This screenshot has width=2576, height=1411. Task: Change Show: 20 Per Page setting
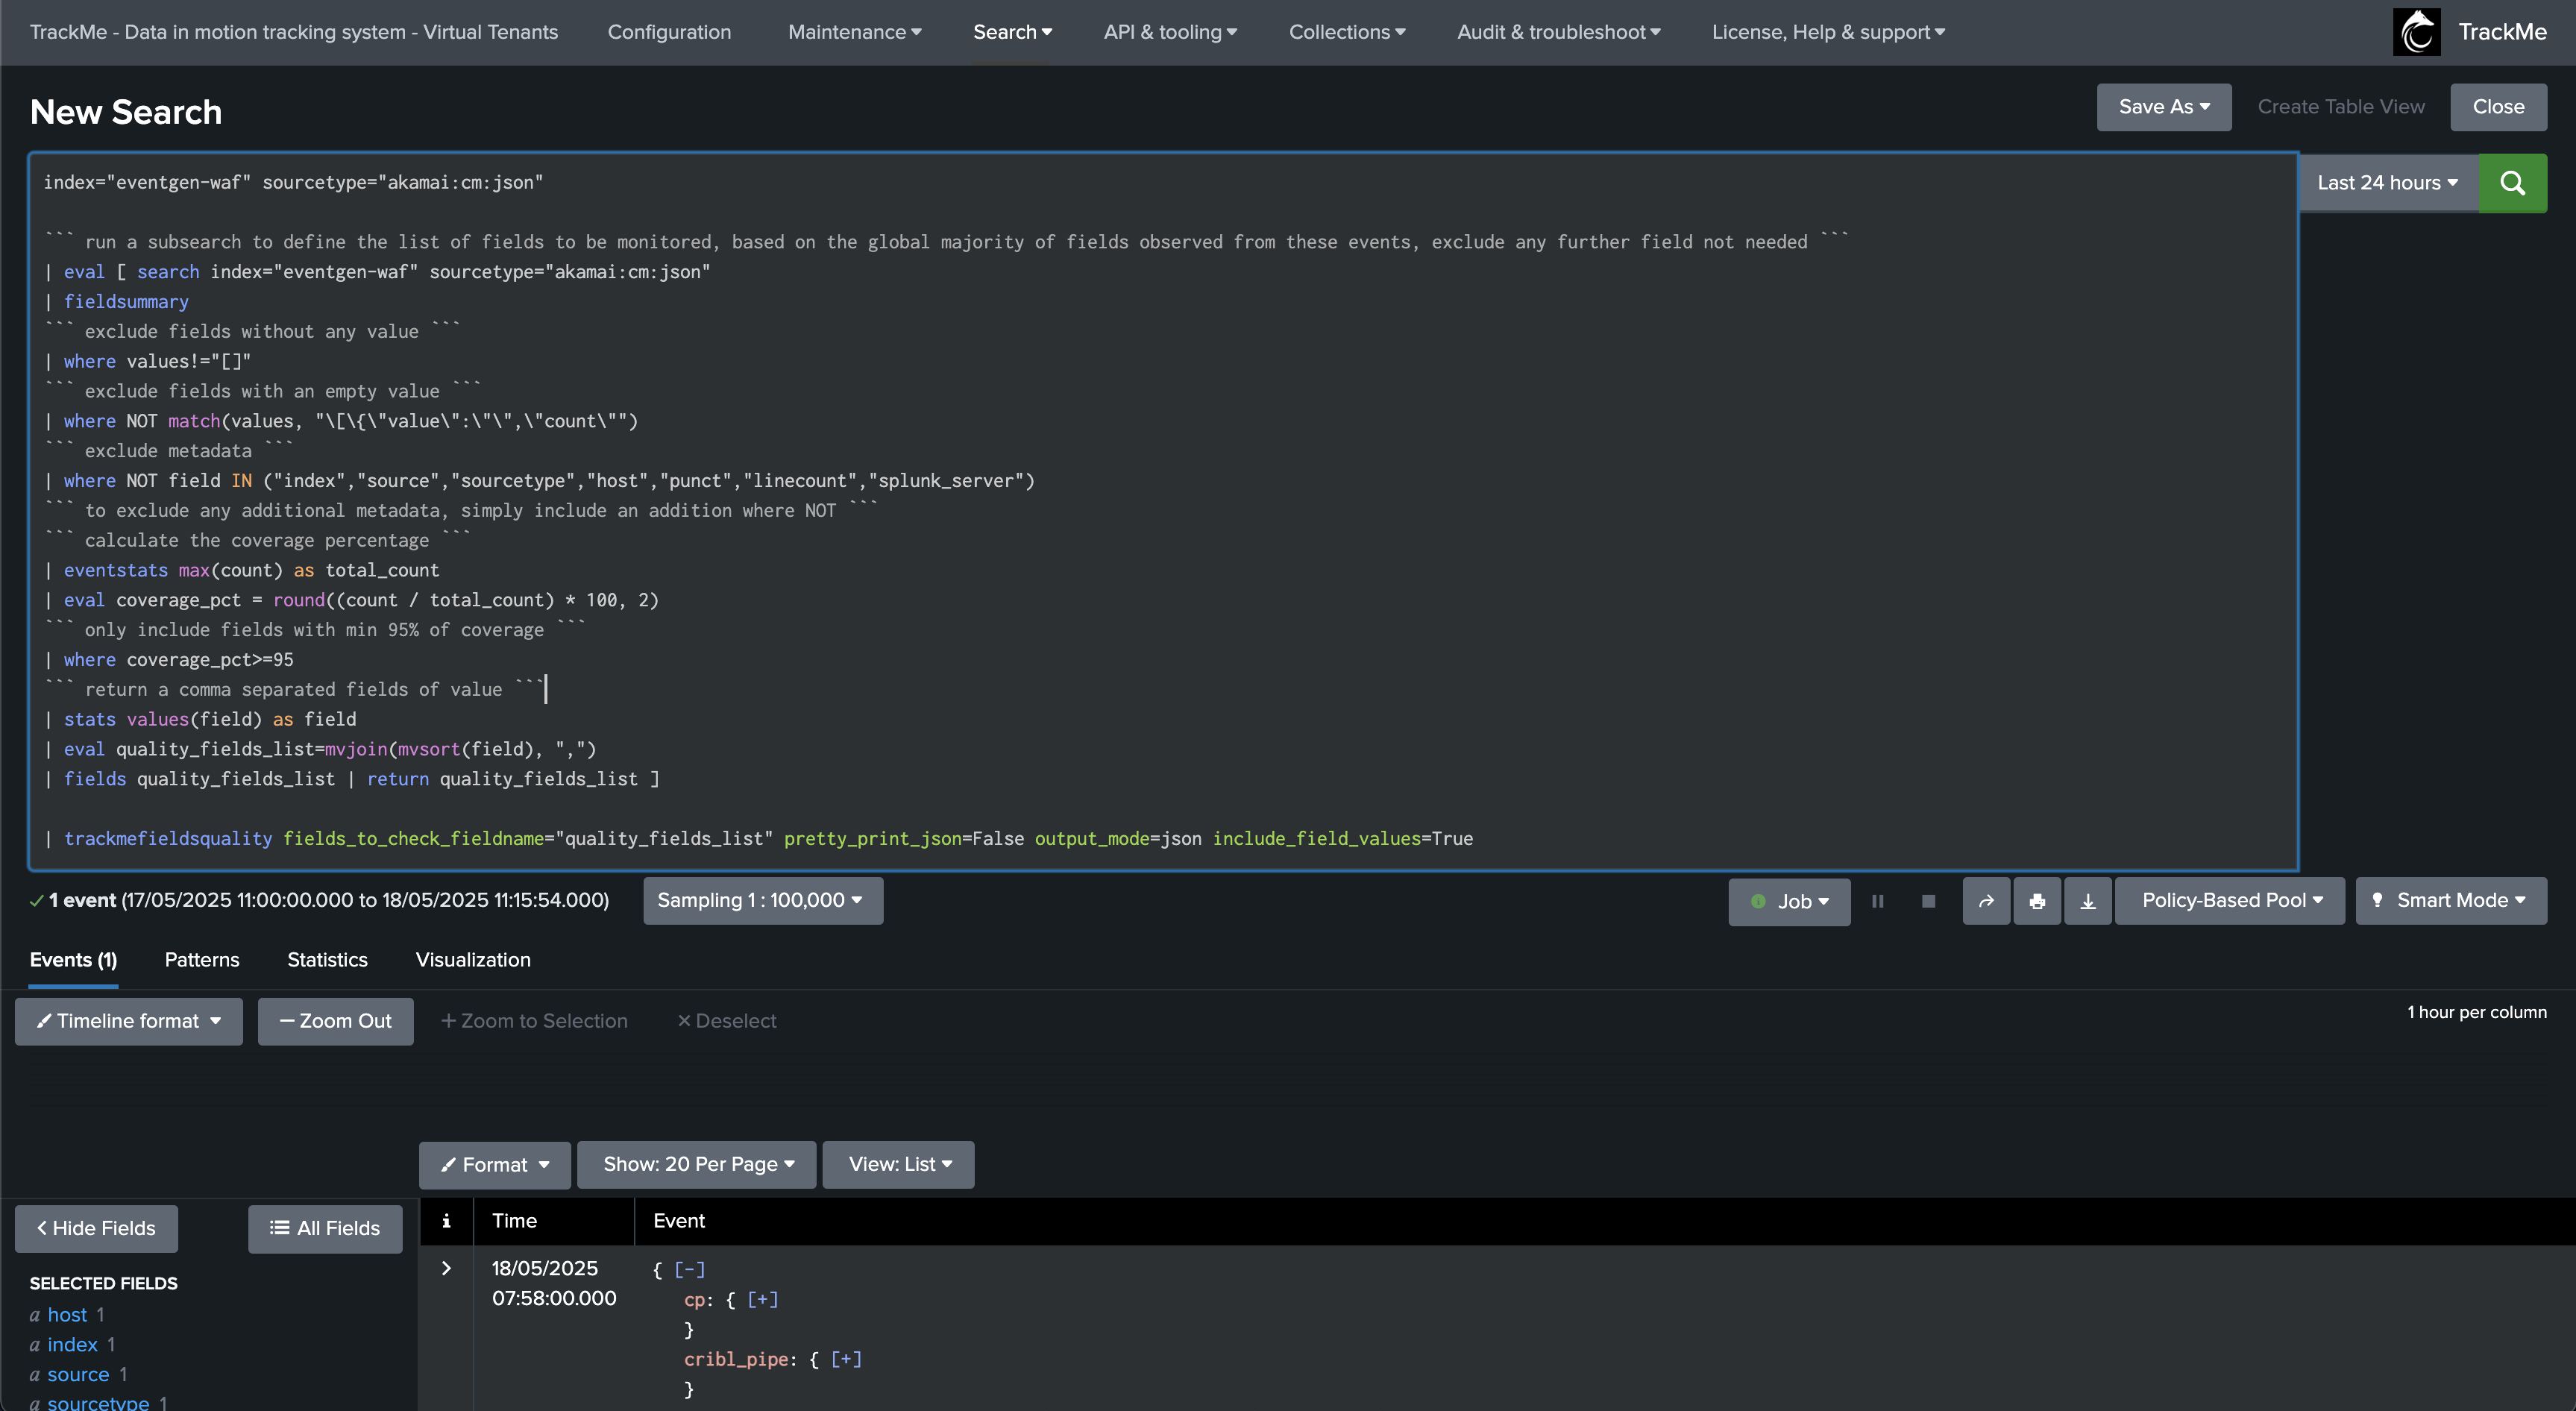[x=697, y=1165]
